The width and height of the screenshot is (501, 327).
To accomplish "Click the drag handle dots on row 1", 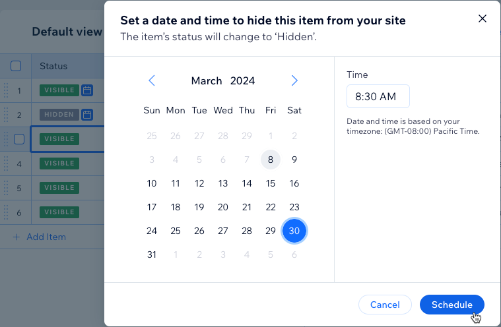I will (6, 90).
